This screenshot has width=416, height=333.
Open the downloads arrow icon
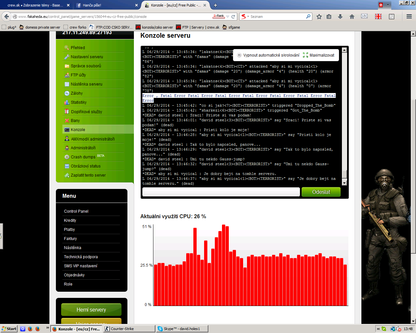(x=340, y=17)
